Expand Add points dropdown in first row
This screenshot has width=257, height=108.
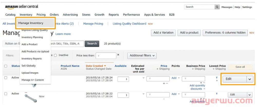175,78
